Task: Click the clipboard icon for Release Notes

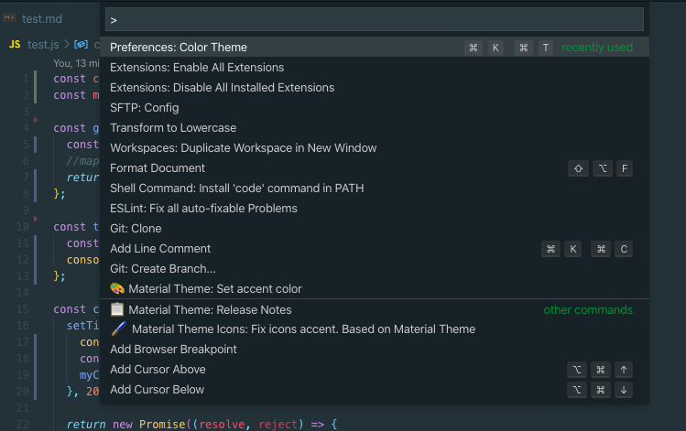Action: click(x=117, y=309)
